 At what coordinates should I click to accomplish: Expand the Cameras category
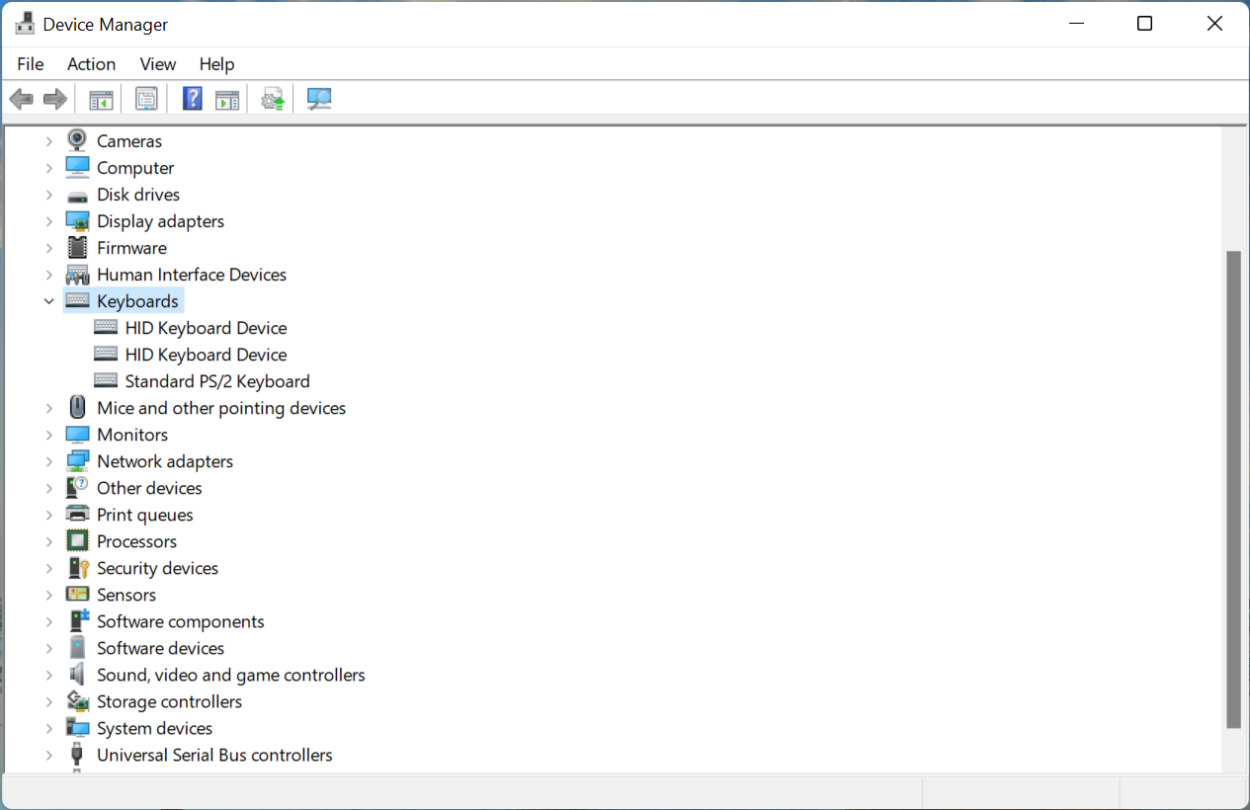[48, 141]
